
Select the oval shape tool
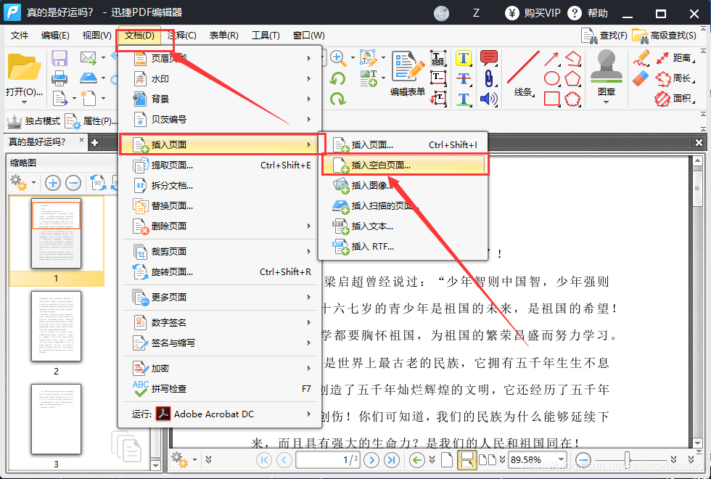pos(551,78)
